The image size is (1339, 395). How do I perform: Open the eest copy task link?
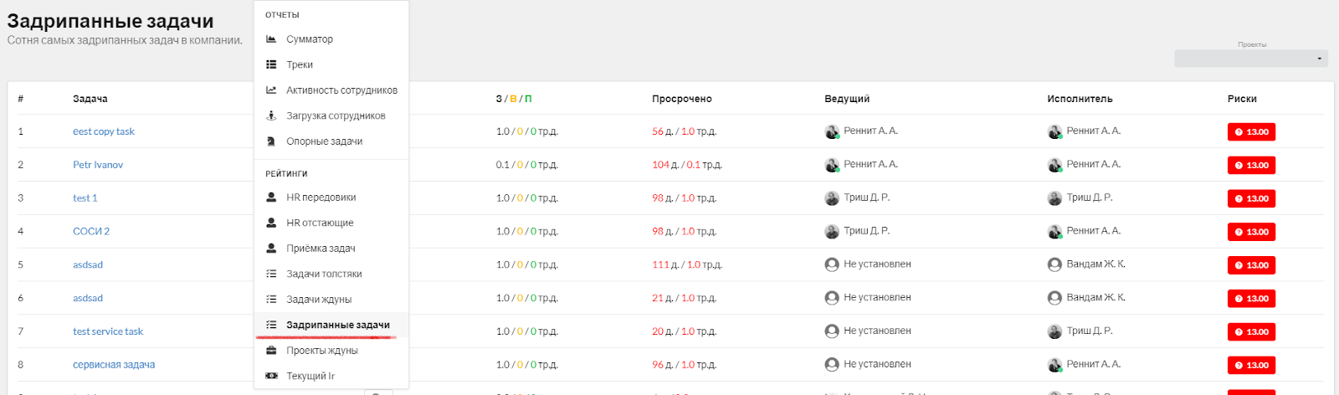104,131
